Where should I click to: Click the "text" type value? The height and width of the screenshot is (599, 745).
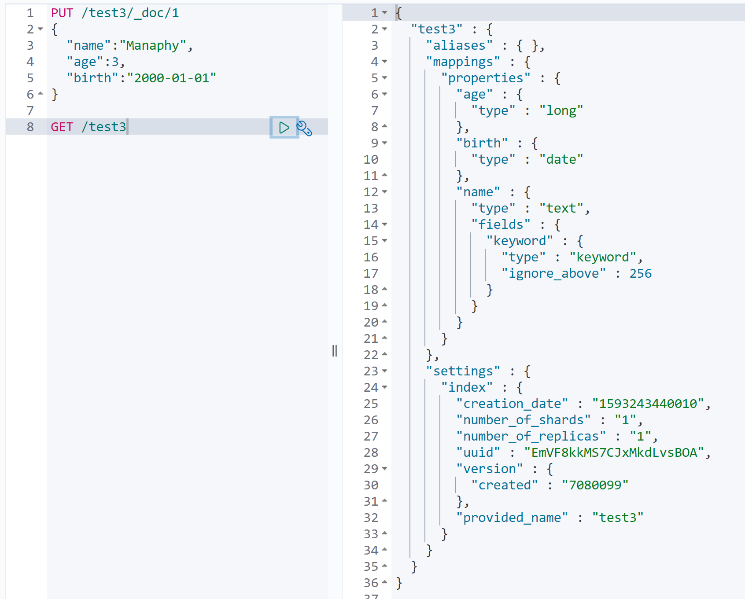[x=561, y=208]
